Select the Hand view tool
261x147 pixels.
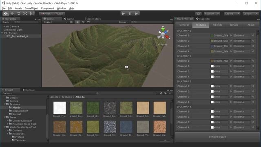coord(5,13)
